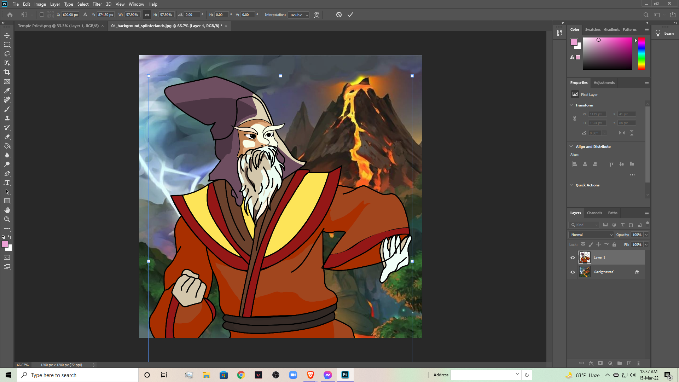Select the History Brush tool
The image size is (679, 382).
click(7, 128)
